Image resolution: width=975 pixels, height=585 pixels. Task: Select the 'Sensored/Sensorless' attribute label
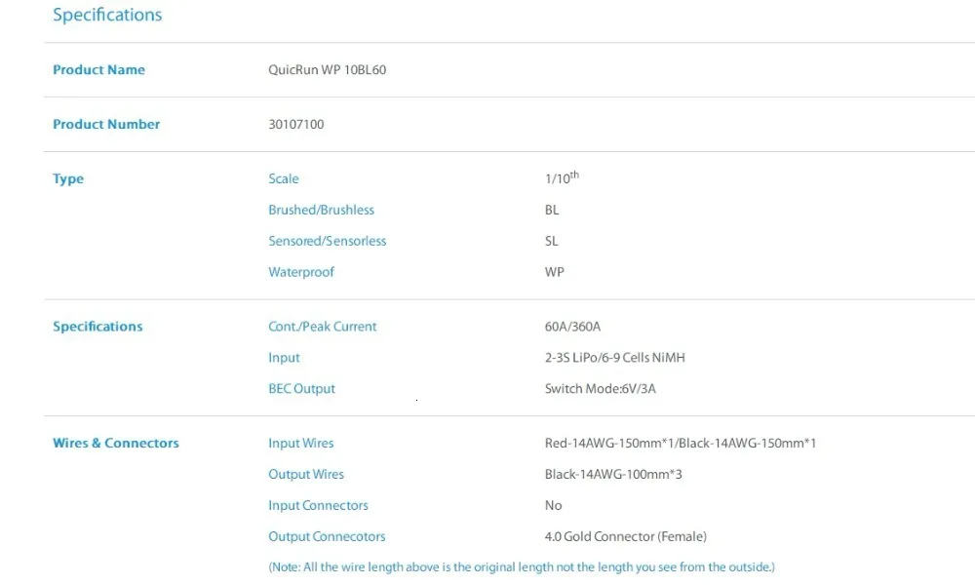pyautogui.click(x=327, y=241)
